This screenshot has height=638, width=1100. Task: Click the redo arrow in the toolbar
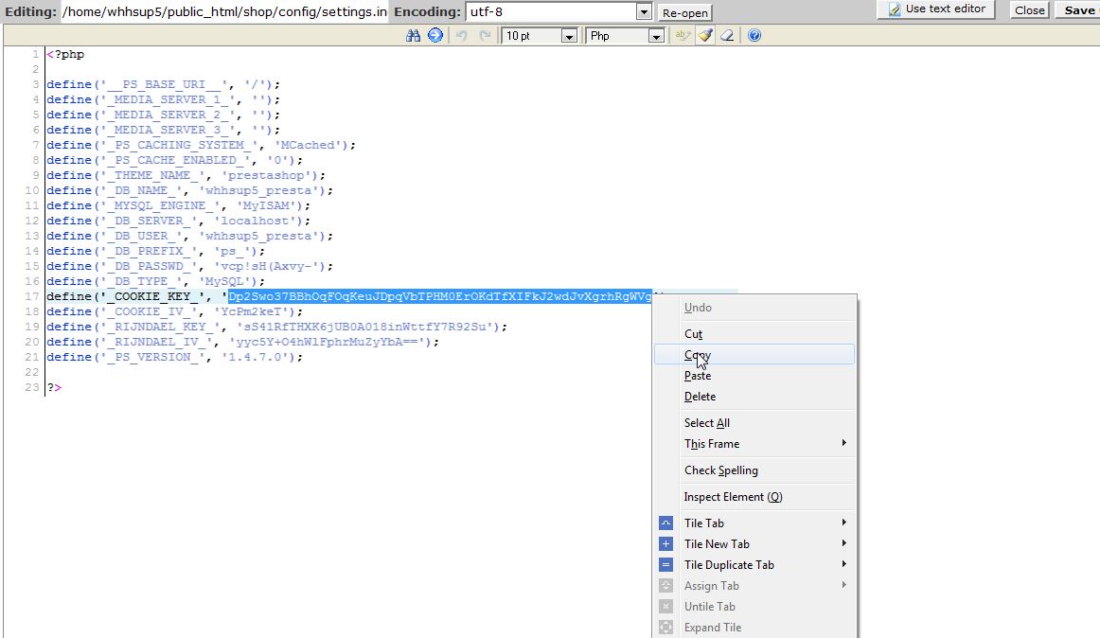[485, 36]
